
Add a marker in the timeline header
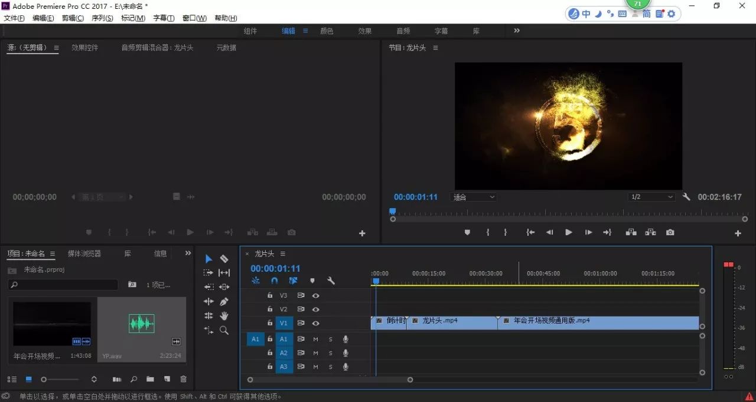(x=312, y=281)
